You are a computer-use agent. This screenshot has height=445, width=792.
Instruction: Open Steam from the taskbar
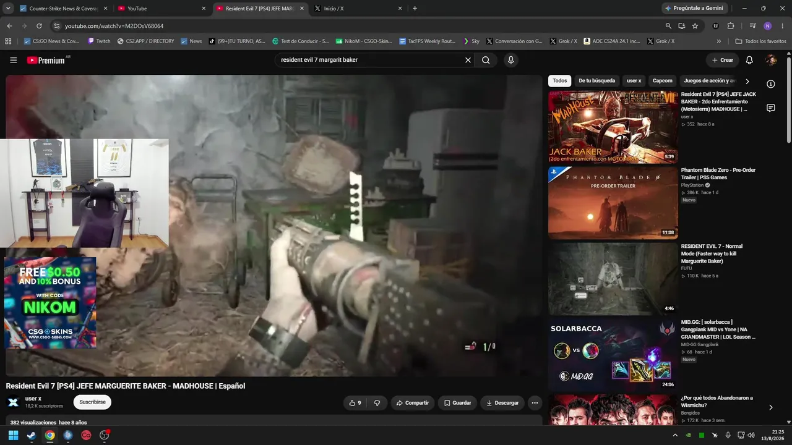(32, 435)
